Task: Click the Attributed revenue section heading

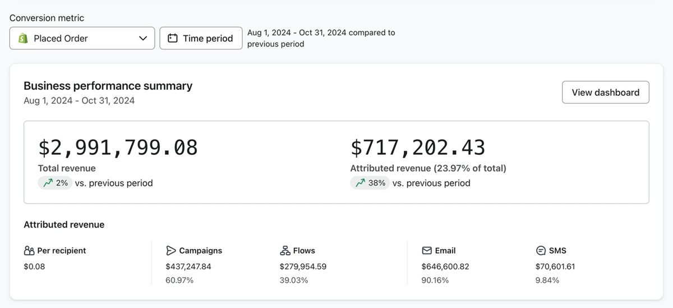Action: tap(64, 225)
